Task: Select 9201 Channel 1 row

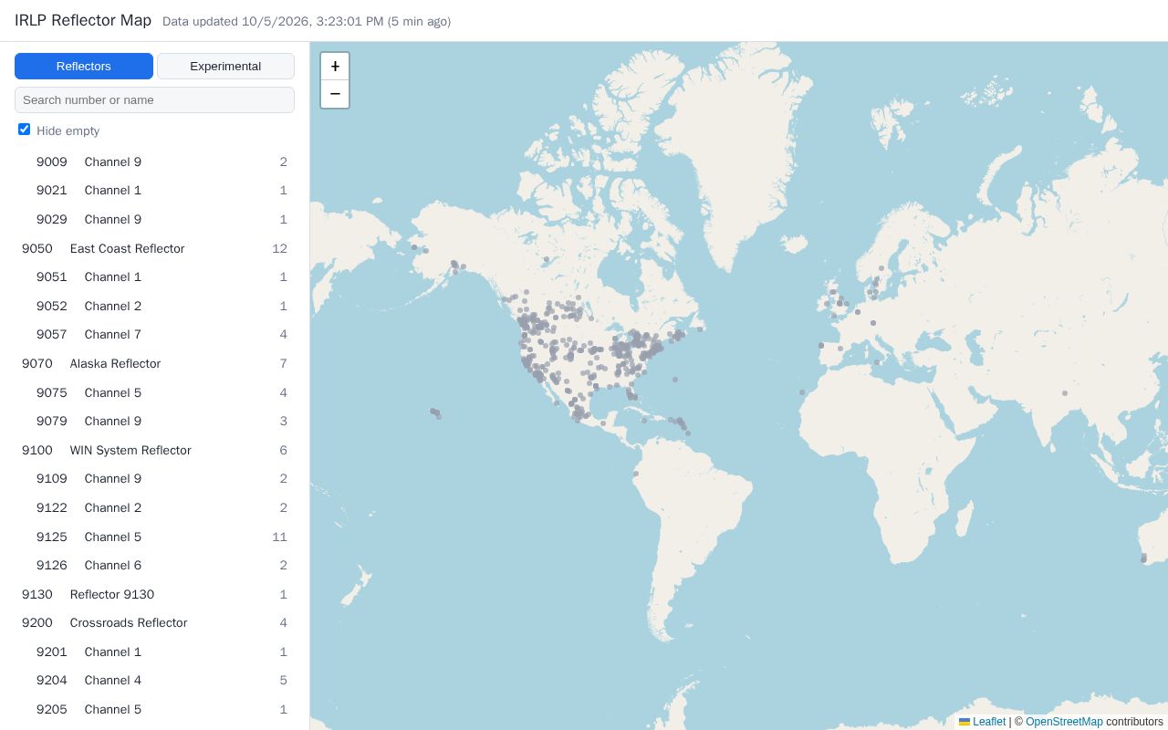Action: [154, 652]
